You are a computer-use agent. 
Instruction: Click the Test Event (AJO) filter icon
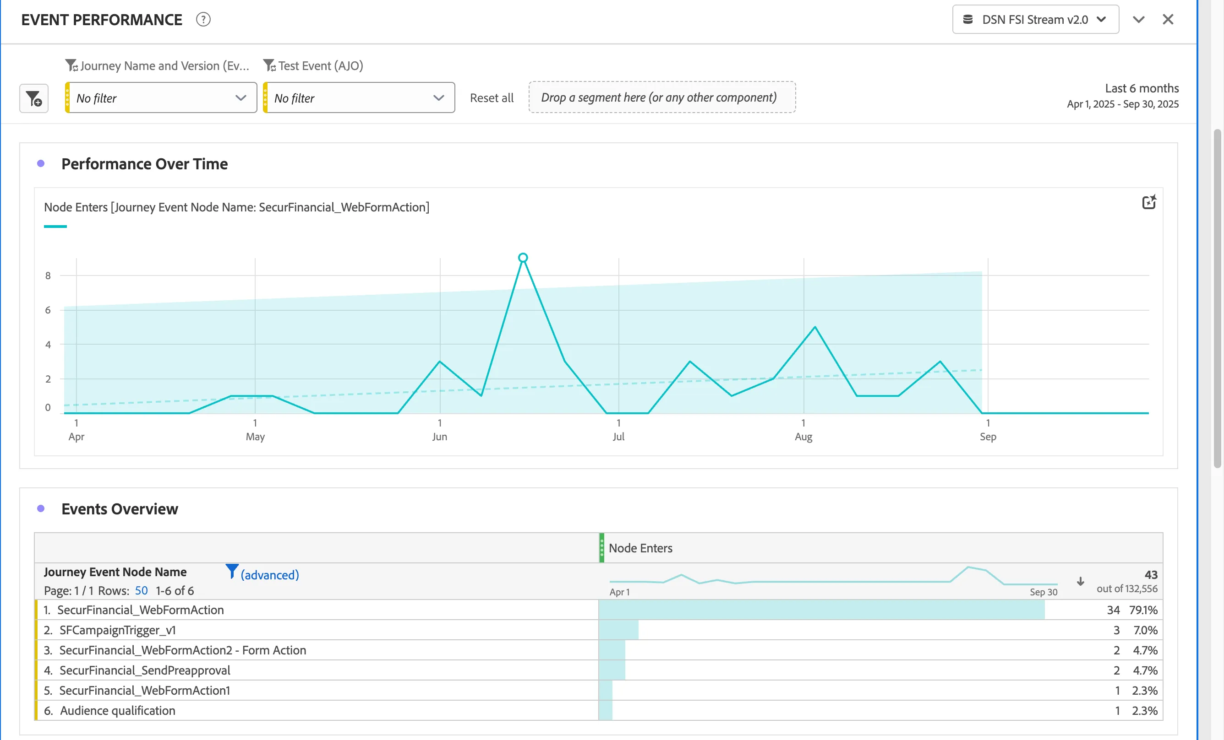[269, 65]
